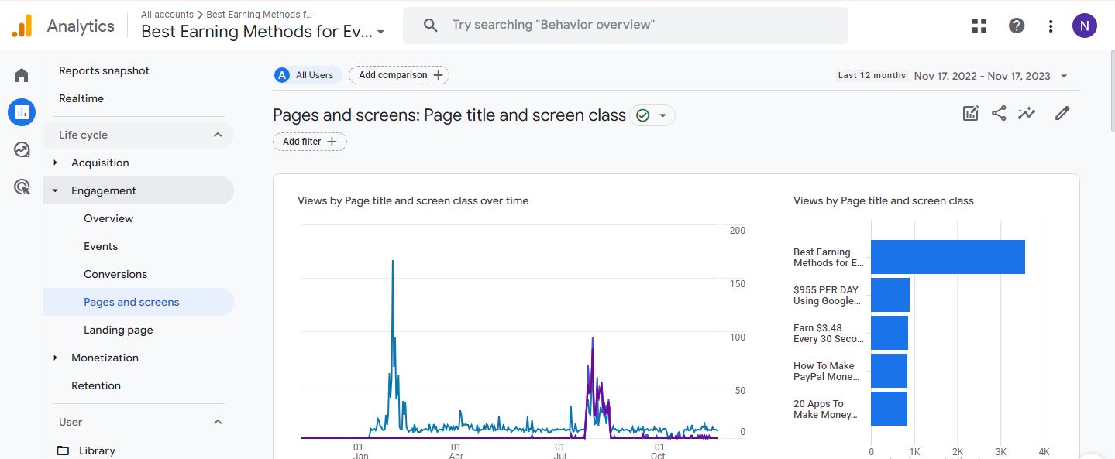Open the report status checkmark dropdown

pyautogui.click(x=652, y=115)
